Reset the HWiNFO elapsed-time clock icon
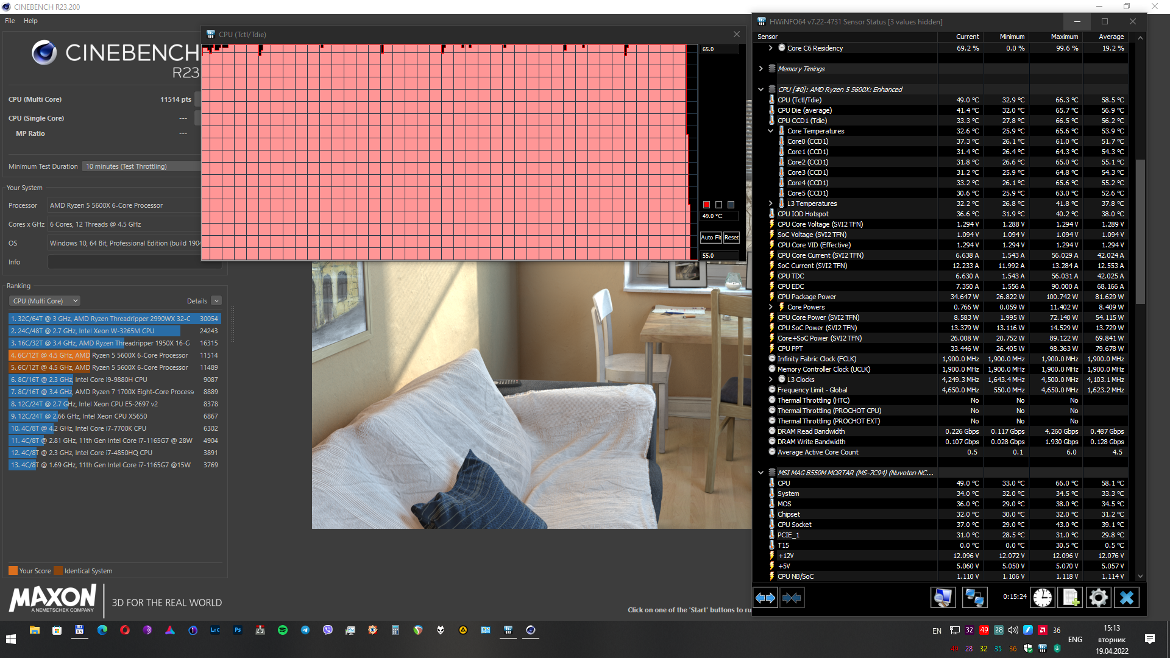Viewport: 1170px width, 658px height. pos(1042,598)
